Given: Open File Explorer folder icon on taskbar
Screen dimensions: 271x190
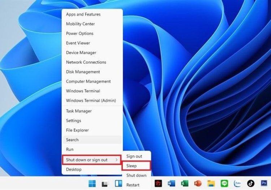Looking at the screenshot, I should 211,183.
